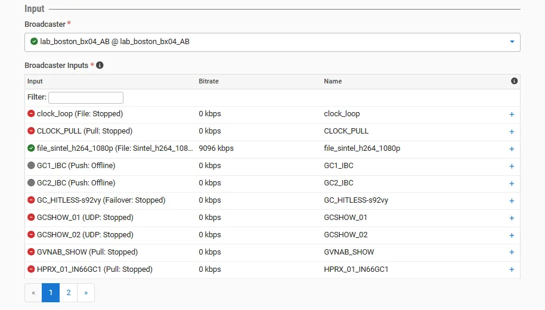This screenshot has height=310, width=545.
Task: Click gray offline status icon of GC2_IBC
Action: [31, 183]
